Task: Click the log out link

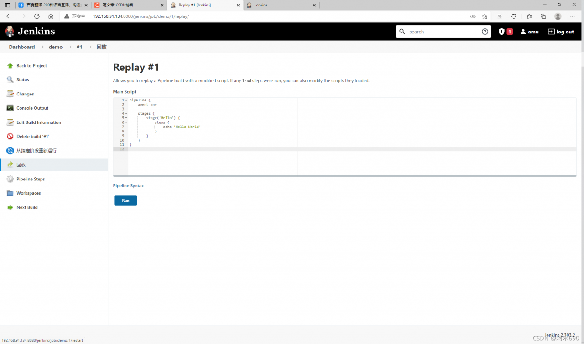Action: tap(561, 32)
